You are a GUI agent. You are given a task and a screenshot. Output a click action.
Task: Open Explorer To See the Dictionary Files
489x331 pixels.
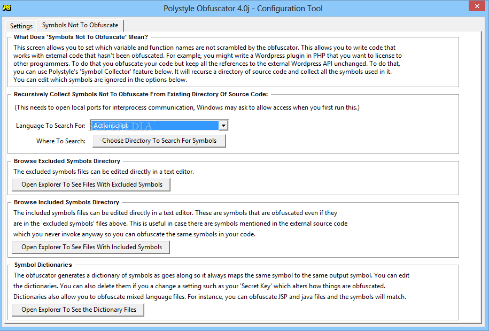78,310
